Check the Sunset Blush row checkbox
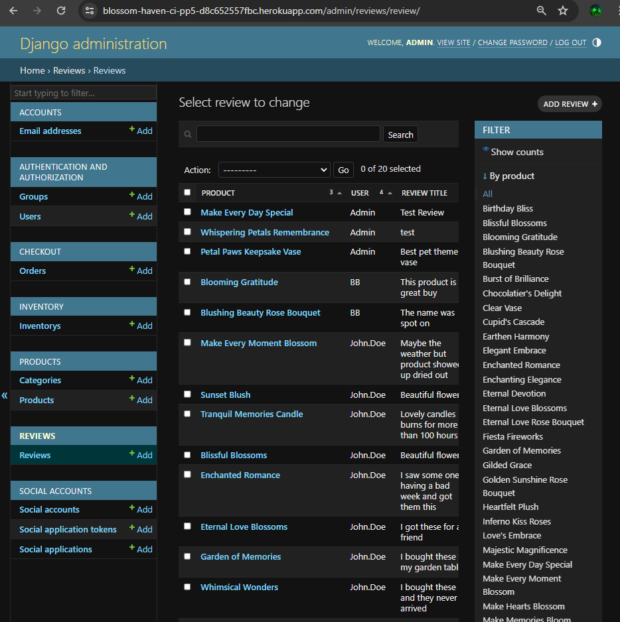 coord(187,395)
